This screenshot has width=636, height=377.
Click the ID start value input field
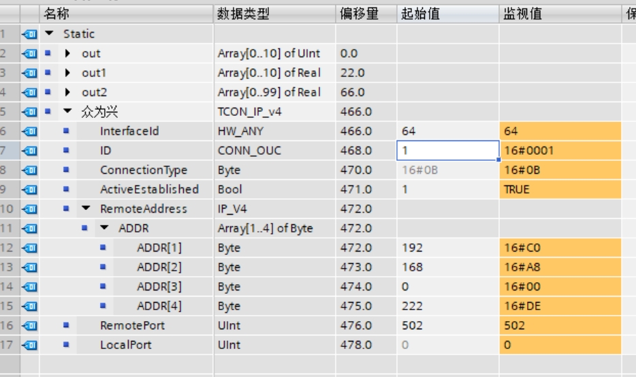coord(447,151)
